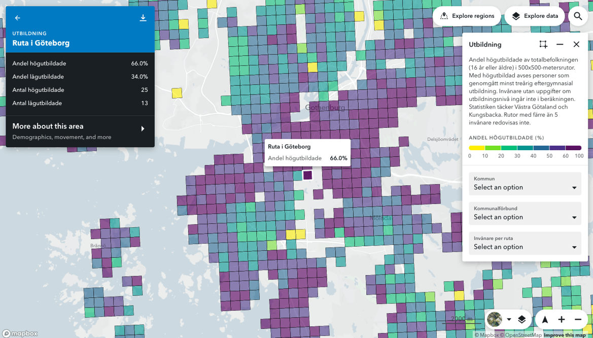Viewport: 593px width, 338px height.
Task: Click the Andel lågutbildade 34.0% row
Action: 80,77
